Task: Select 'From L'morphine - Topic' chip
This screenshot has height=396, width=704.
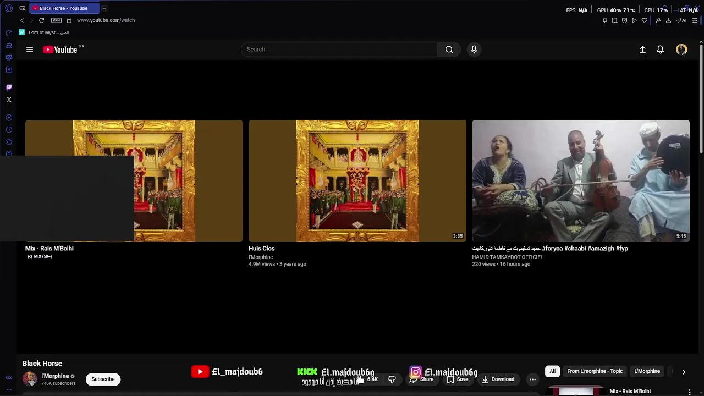Action: click(x=595, y=371)
